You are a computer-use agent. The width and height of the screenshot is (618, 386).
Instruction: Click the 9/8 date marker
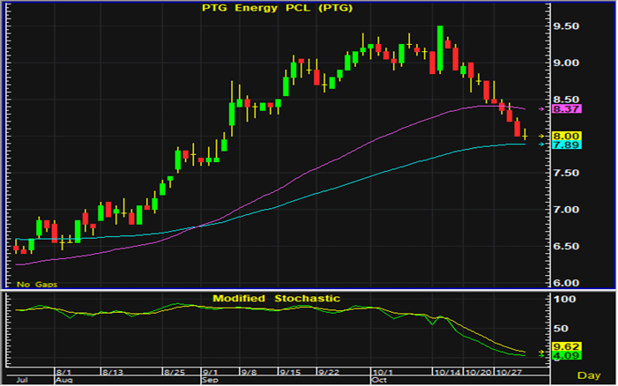coord(249,372)
